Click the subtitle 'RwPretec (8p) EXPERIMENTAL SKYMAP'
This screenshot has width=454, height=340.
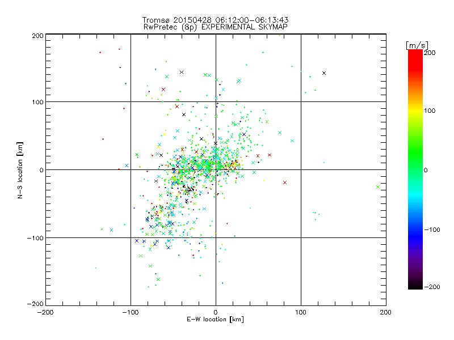pyautogui.click(x=216, y=27)
